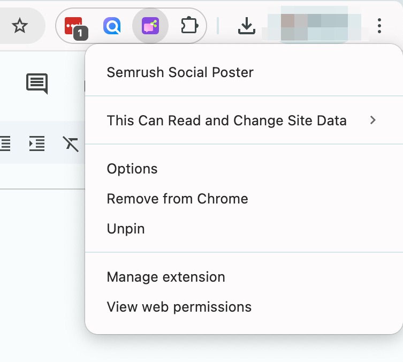Open the Extensions puzzle piece menu
The height and width of the screenshot is (362, 403).
[x=189, y=25]
